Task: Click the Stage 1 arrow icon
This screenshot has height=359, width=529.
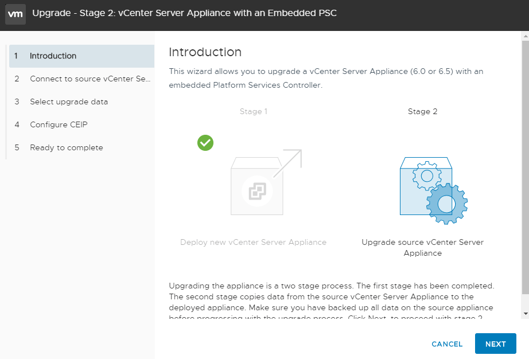Action: (288, 163)
